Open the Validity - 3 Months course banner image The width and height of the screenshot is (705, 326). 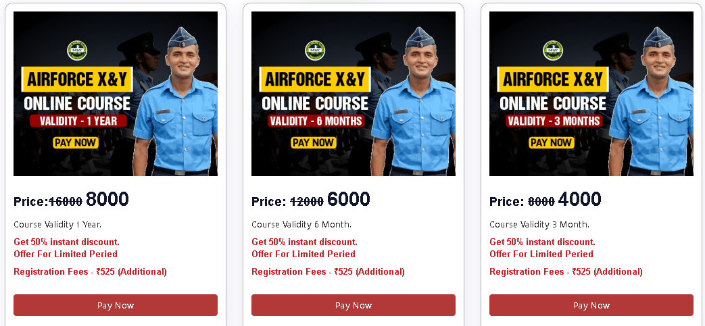click(591, 94)
